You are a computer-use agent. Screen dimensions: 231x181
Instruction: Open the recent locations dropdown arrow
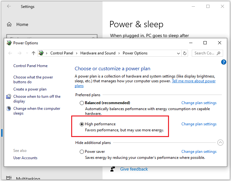27,53
